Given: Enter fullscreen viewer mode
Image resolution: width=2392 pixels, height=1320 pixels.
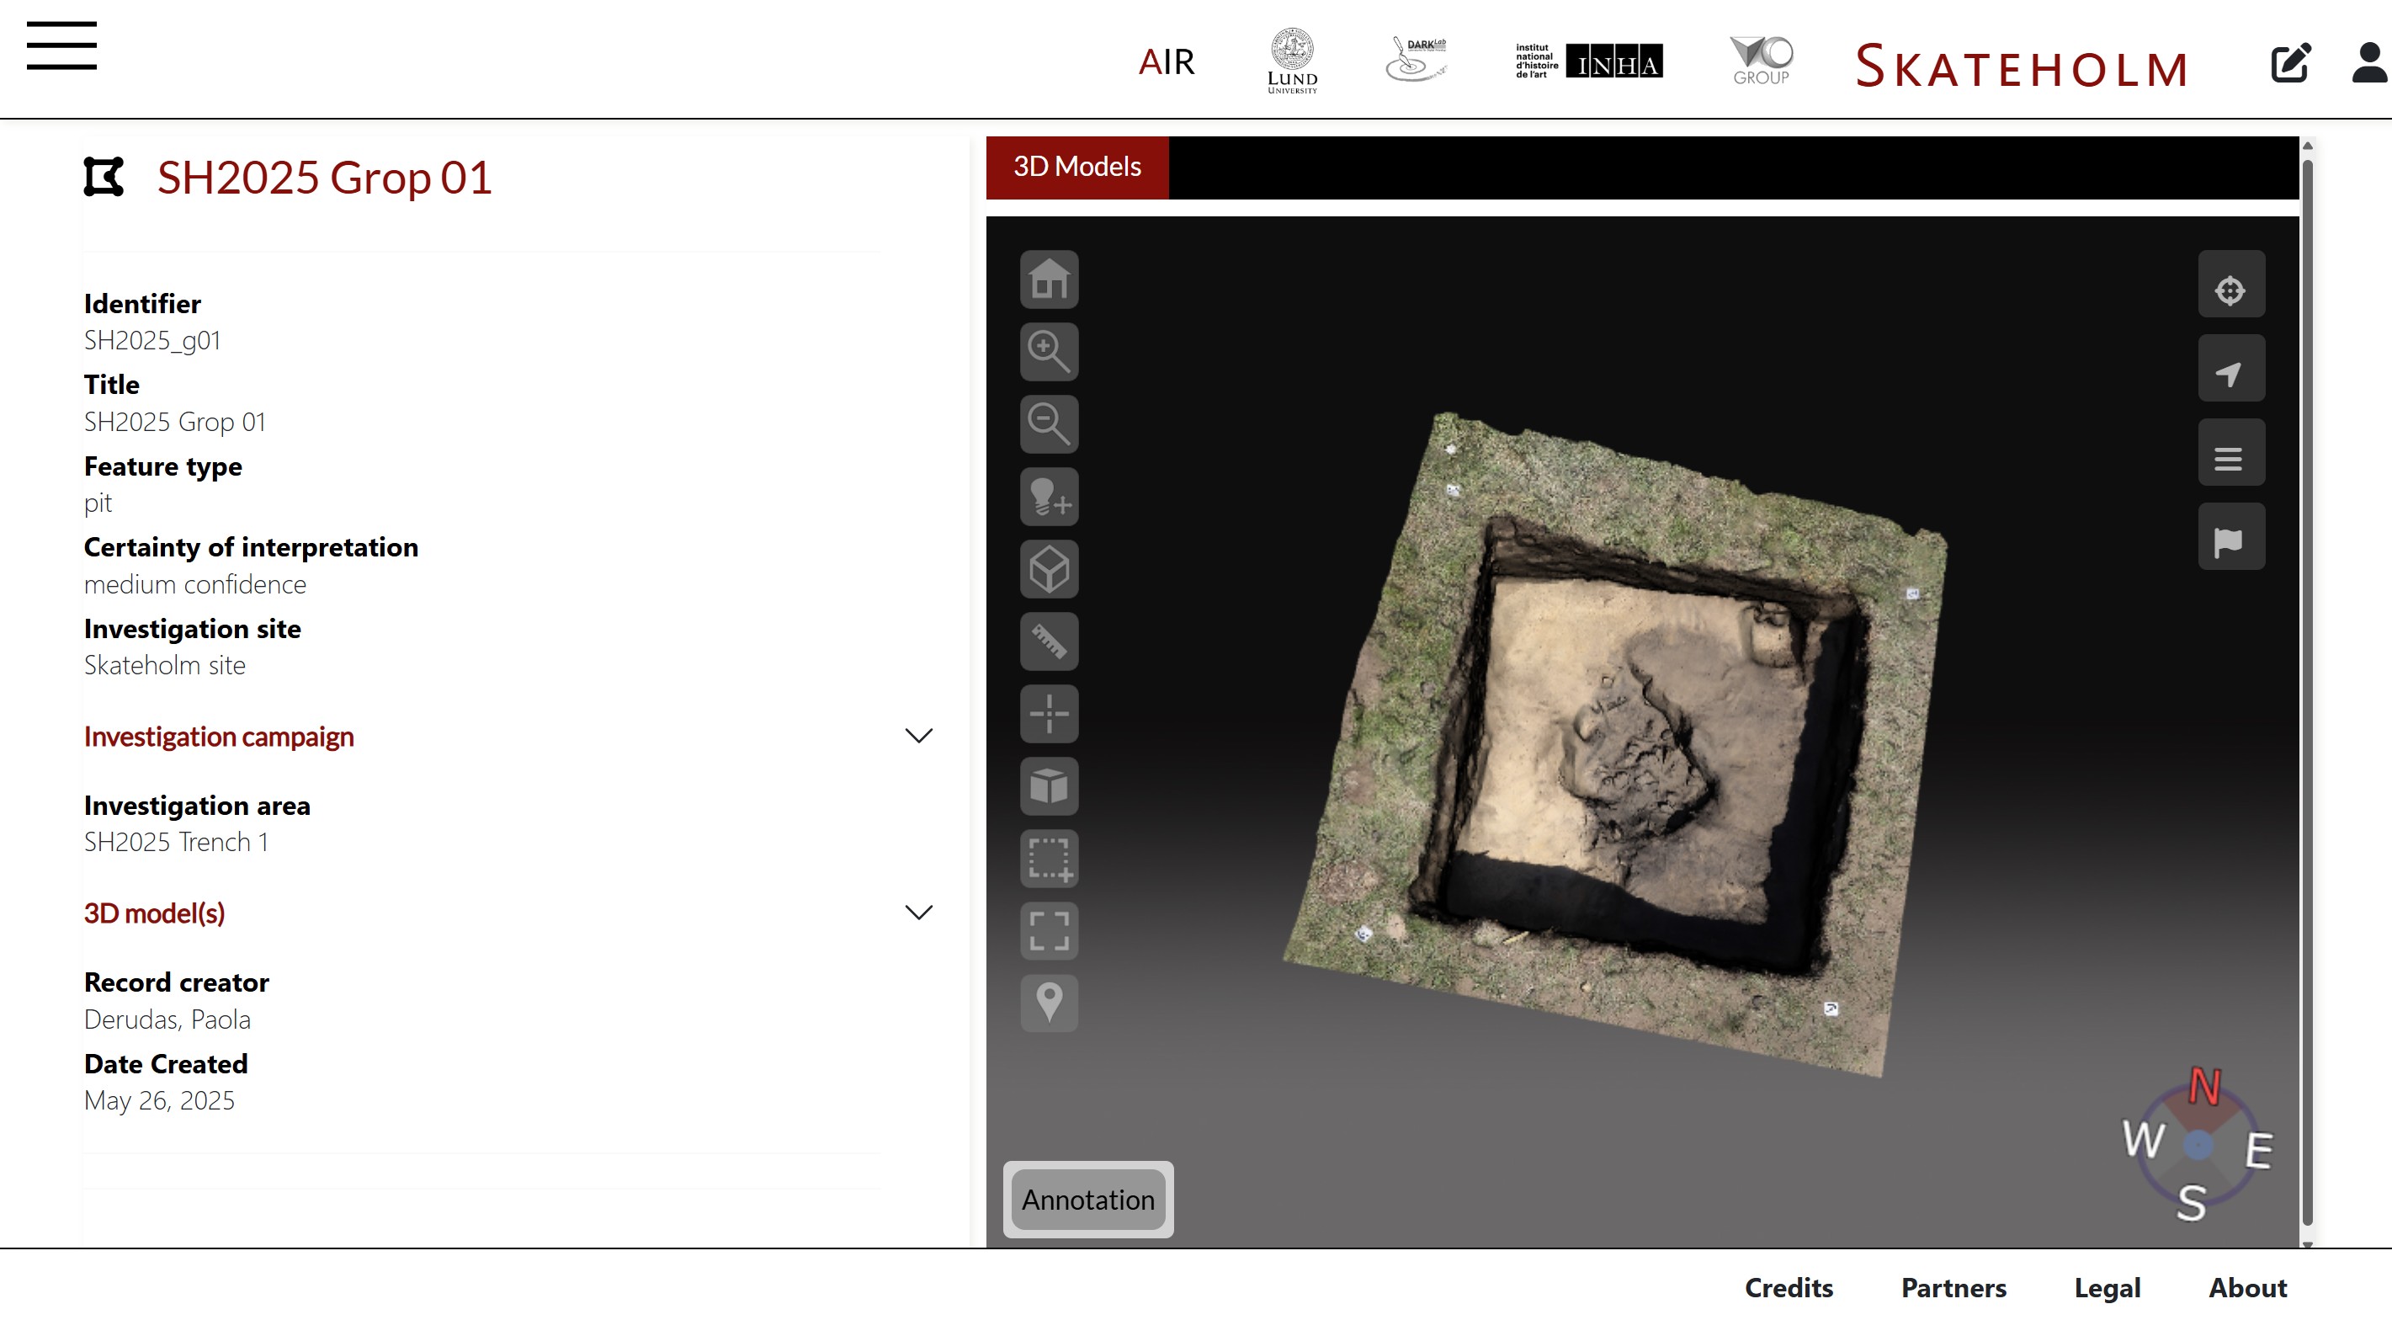Looking at the screenshot, I should click(x=1050, y=931).
